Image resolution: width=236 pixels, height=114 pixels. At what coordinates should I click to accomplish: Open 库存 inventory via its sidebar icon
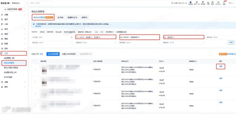point(2,29)
